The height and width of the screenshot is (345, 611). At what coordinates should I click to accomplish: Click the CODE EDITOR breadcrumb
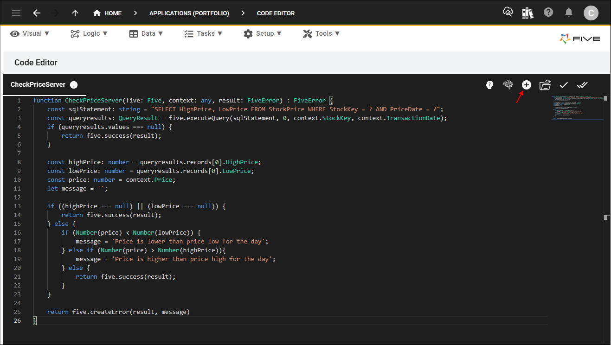click(x=276, y=13)
